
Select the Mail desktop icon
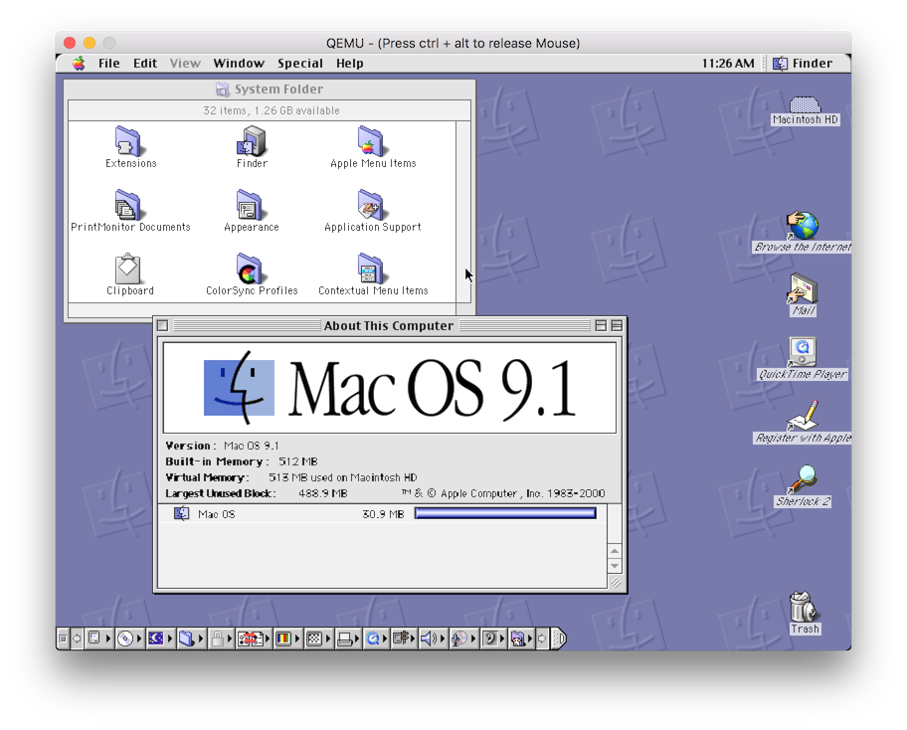coord(803,289)
